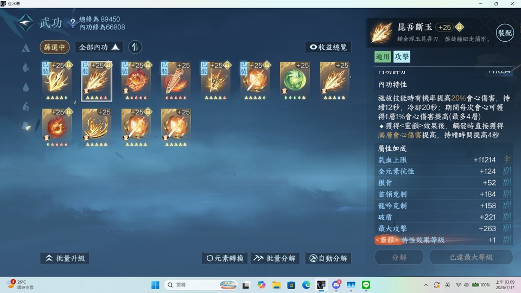Click the 昆吾斷玉 icon in detail panel
521x293 pixels.
coord(382,32)
